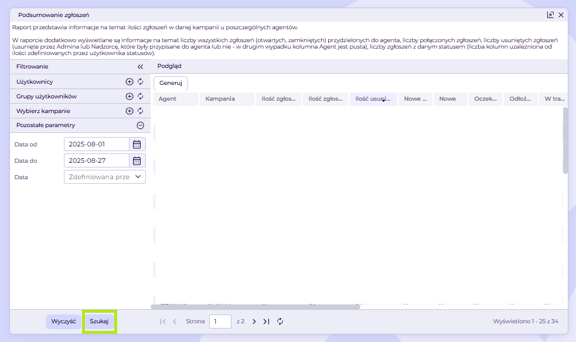Go to first page of results
This screenshot has width=576, height=342.
click(163, 322)
